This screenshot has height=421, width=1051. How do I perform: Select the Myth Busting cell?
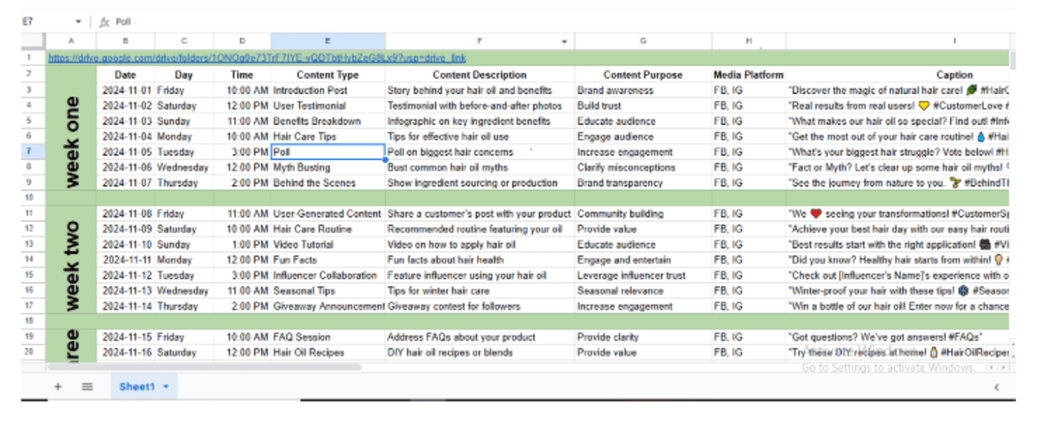tap(328, 167)
